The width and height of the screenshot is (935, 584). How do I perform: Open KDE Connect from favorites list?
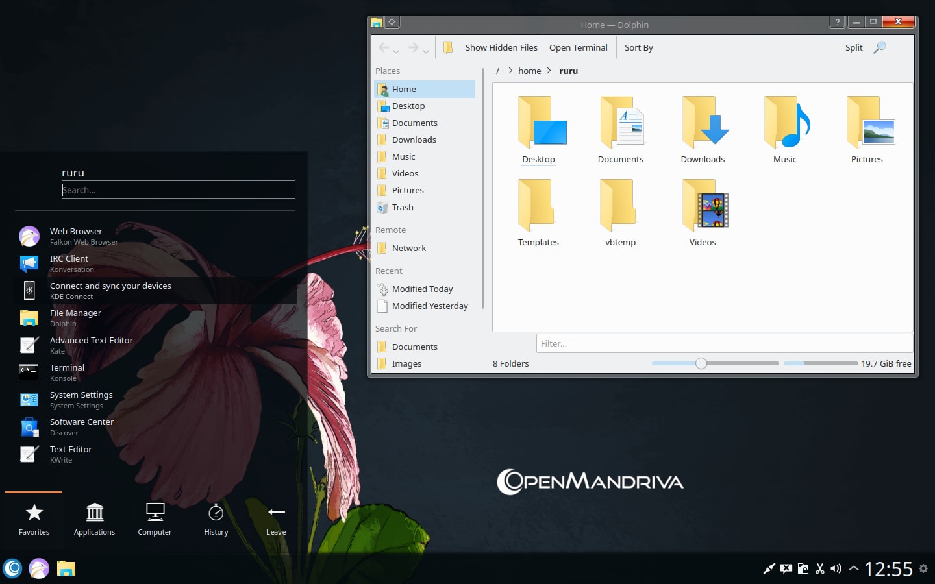[x=110, y=291]
